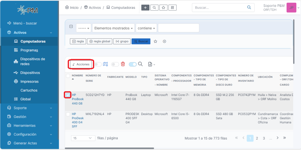Click the search criteria value text field
Image resolution: width=301 pixels, height=150 pixels.
tap(178, 28)
